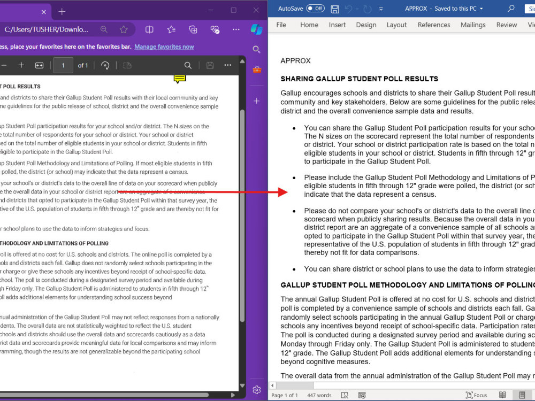Open the Copilot icon in Edge
This screenshot has height=401, width=535.
point(257,29)
